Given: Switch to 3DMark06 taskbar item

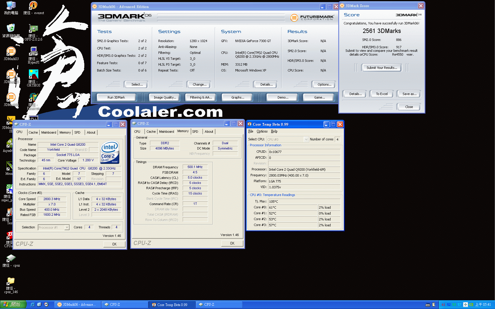Looking at the screenshot, I should coord(77,305).
